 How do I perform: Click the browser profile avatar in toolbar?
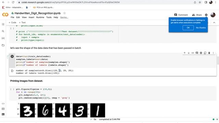[x=211, y=2]
